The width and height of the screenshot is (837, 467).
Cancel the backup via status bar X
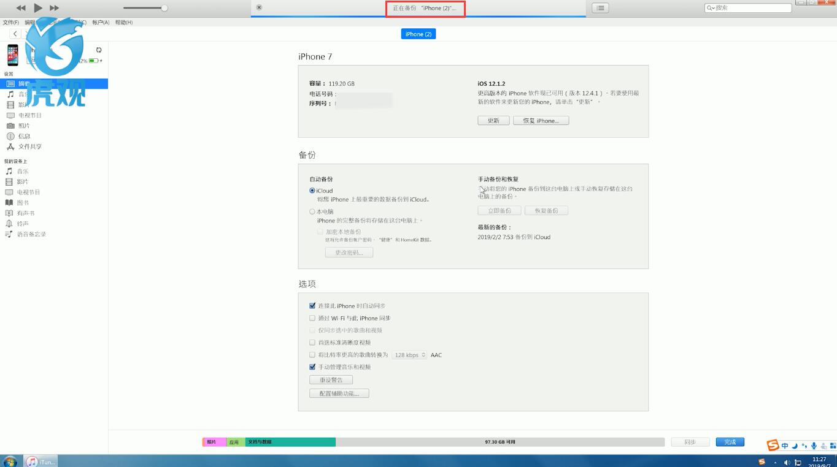point(259,7)
